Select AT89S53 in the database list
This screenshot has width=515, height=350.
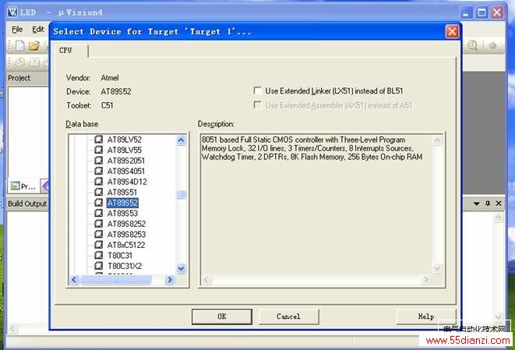(122, 214)
